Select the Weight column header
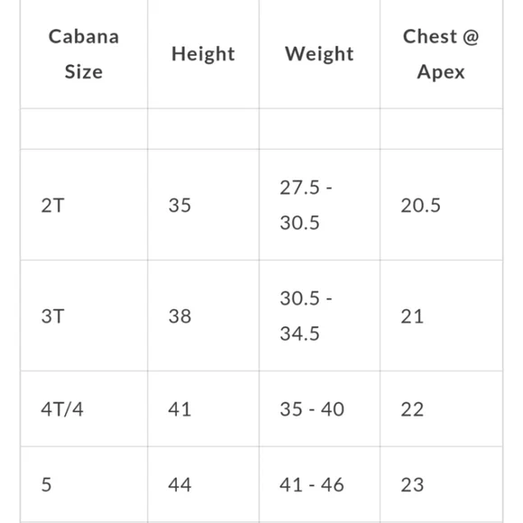 tap(319, 54)
